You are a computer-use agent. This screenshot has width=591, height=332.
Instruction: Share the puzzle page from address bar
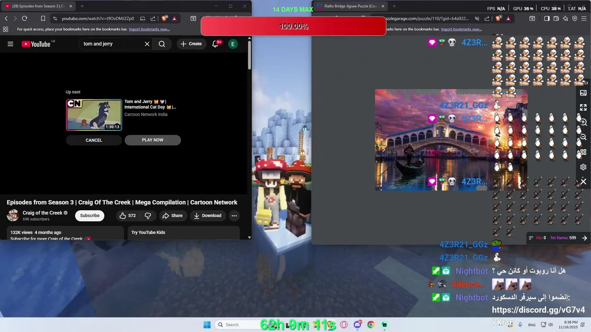(487, 18)
